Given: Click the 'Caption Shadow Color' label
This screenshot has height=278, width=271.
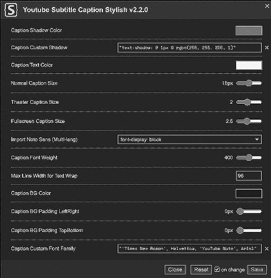Looking at the screenshot, I should coord(37,30).
